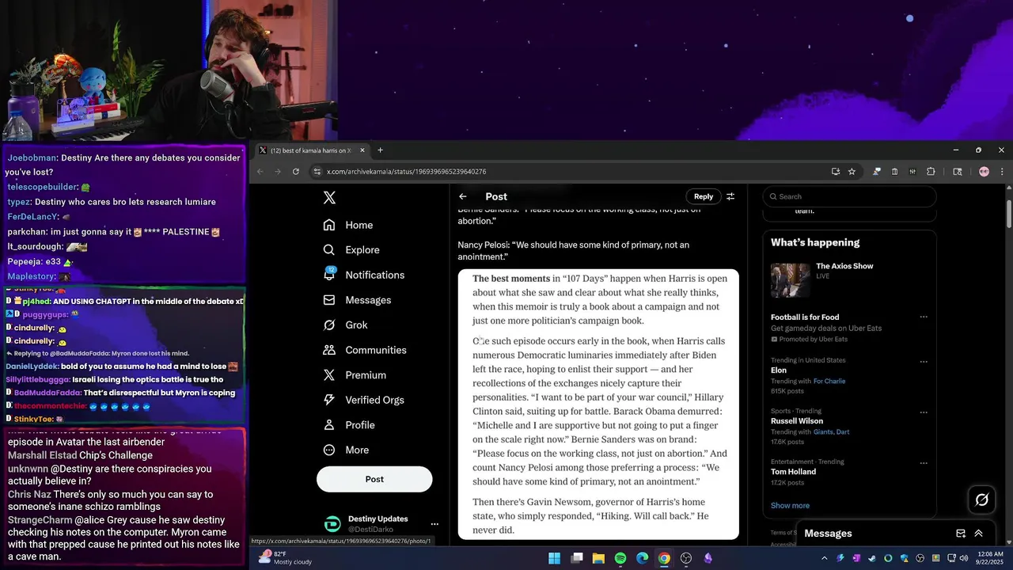Screen dimensions: 1013x570
Task: Click the X Search input field
Action: pos(849,196)
